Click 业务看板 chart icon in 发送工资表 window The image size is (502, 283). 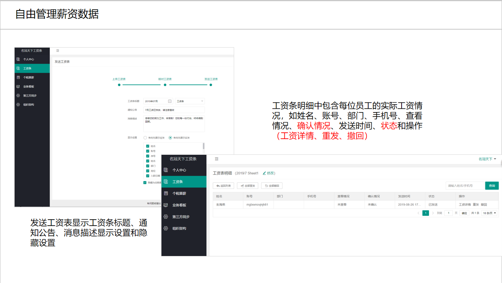[18, 87]
